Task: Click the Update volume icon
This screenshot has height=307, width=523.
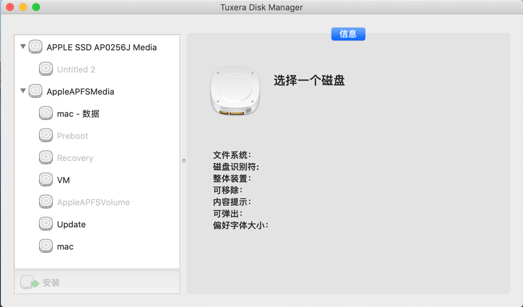Action: click(x=46, y=224)
